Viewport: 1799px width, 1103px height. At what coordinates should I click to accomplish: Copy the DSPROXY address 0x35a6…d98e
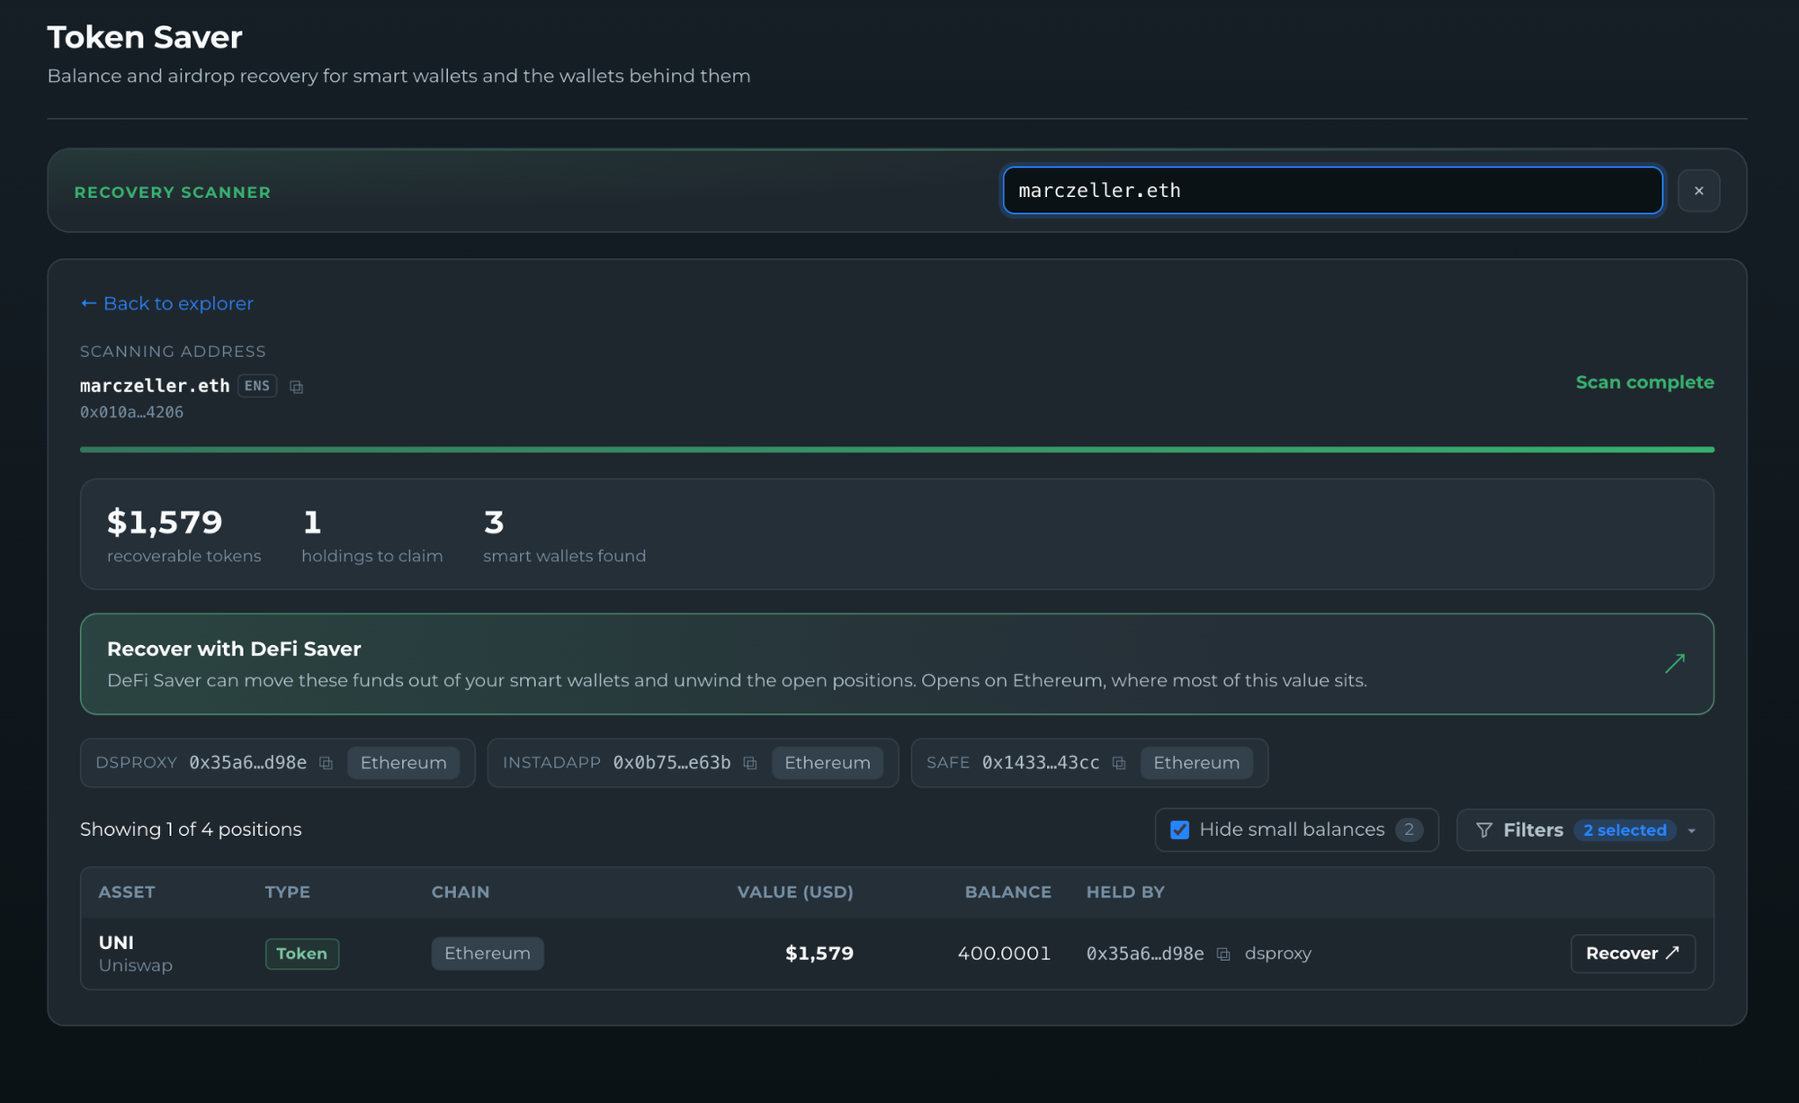(x=327, y=763)
